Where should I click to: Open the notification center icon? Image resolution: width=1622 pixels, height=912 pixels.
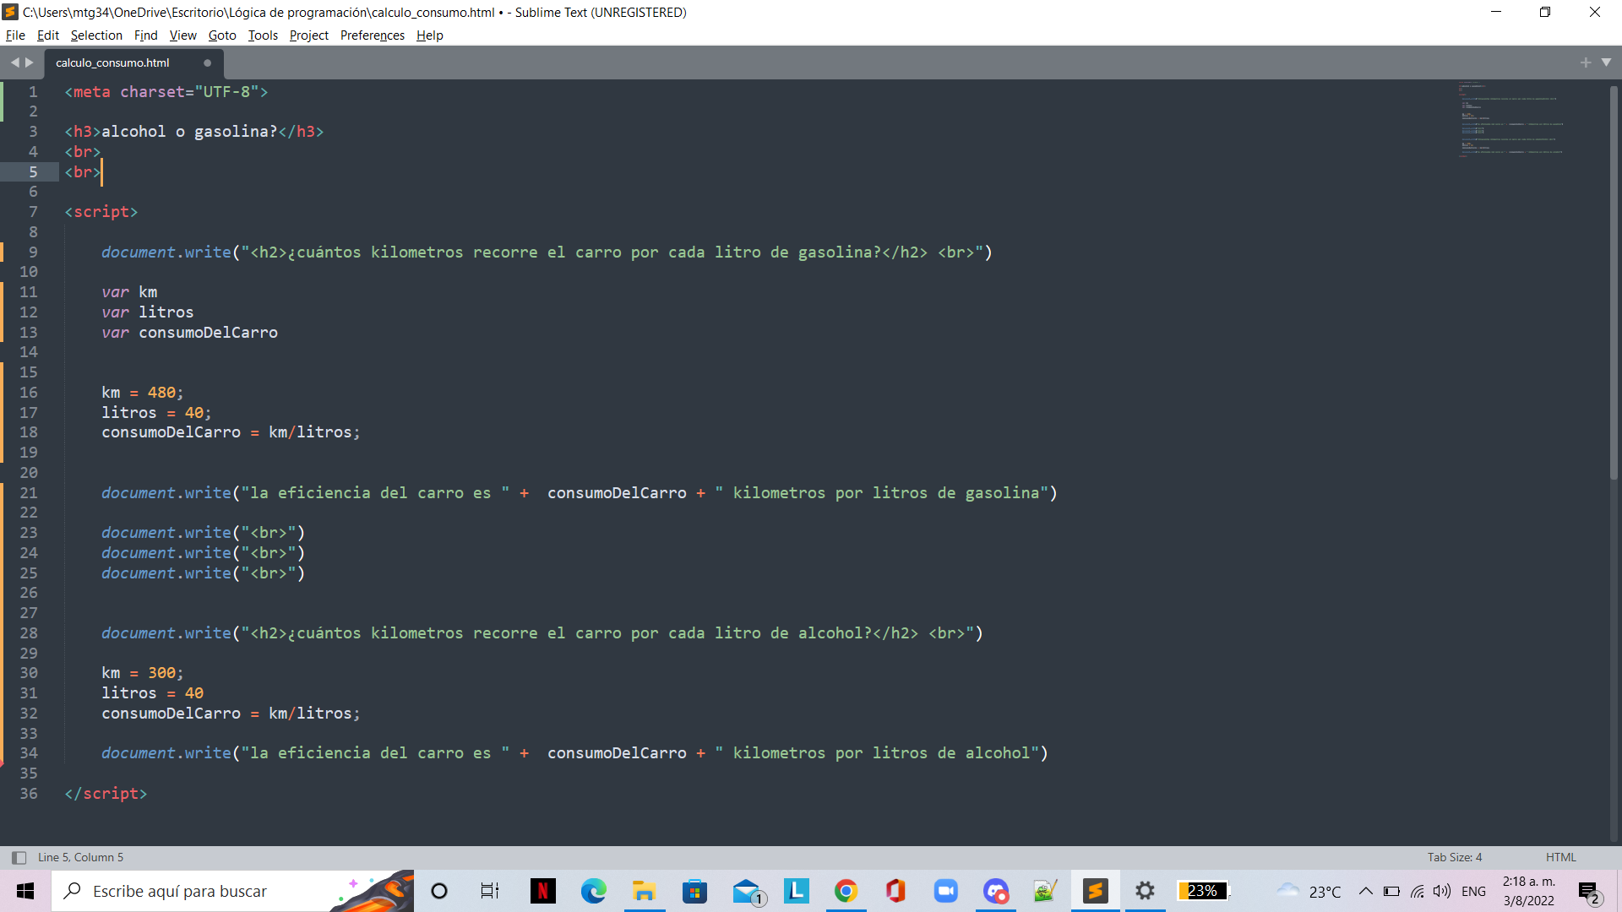pyautogui.click(x=1589, y=892)
